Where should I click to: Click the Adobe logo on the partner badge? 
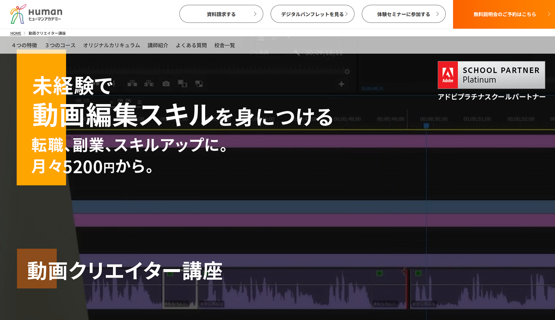[448, 75]
